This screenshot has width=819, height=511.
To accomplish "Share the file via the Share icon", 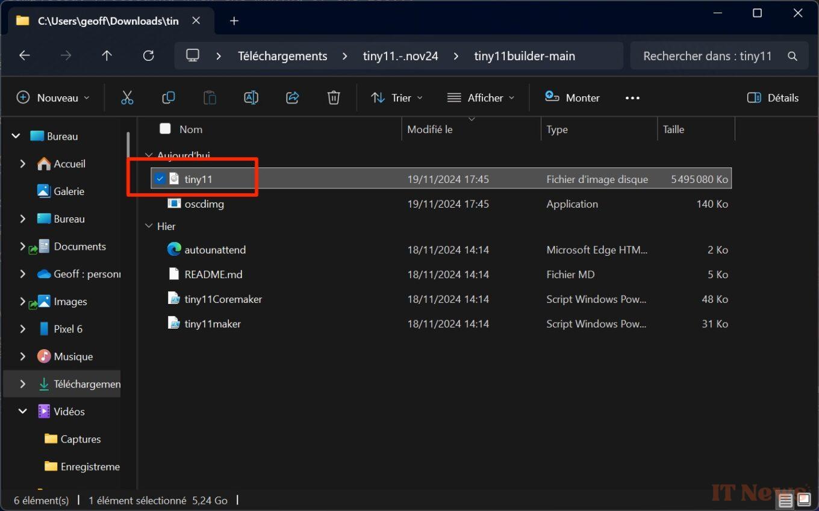I will tap(292, 98).
